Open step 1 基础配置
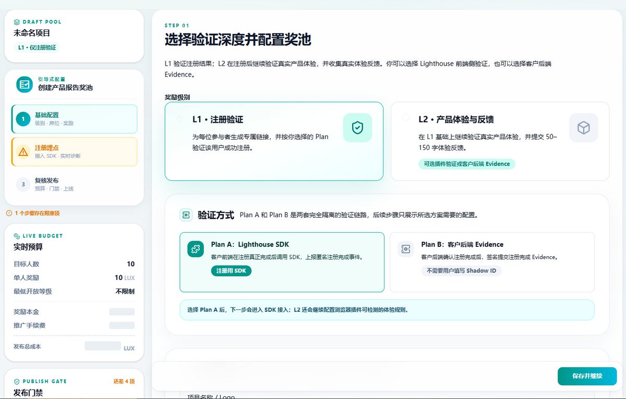 pos(74,119)
